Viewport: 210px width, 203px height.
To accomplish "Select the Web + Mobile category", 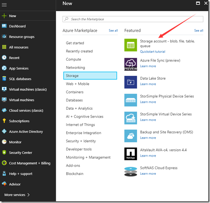I will pyautogui.click(x=78, y=84).
